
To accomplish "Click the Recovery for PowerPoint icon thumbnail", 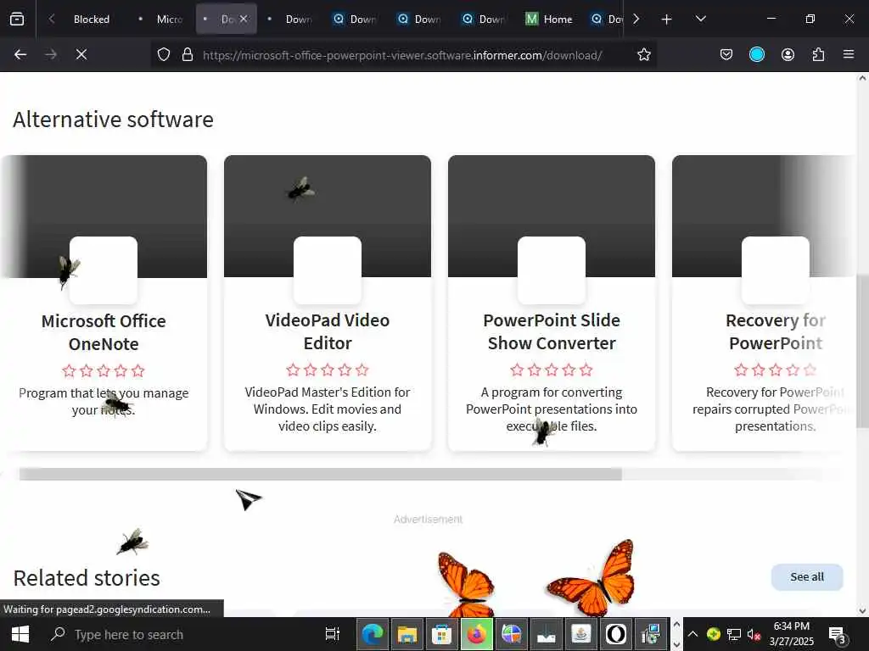I will (776, 270).
